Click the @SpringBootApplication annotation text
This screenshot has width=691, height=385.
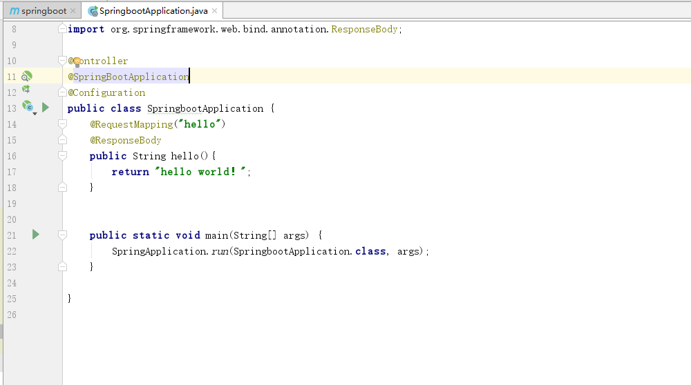coord(129,77)
